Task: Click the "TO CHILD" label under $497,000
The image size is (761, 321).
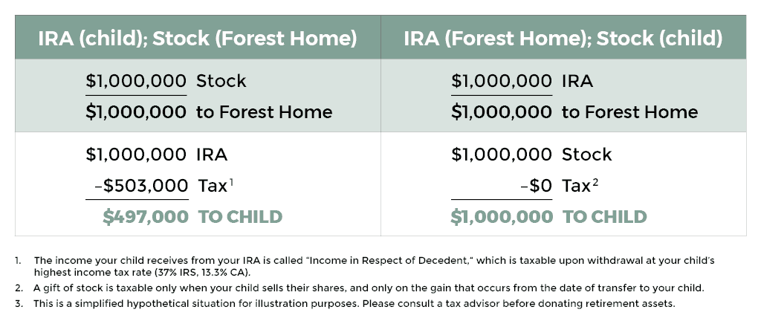Action: [x=240, y=217]
